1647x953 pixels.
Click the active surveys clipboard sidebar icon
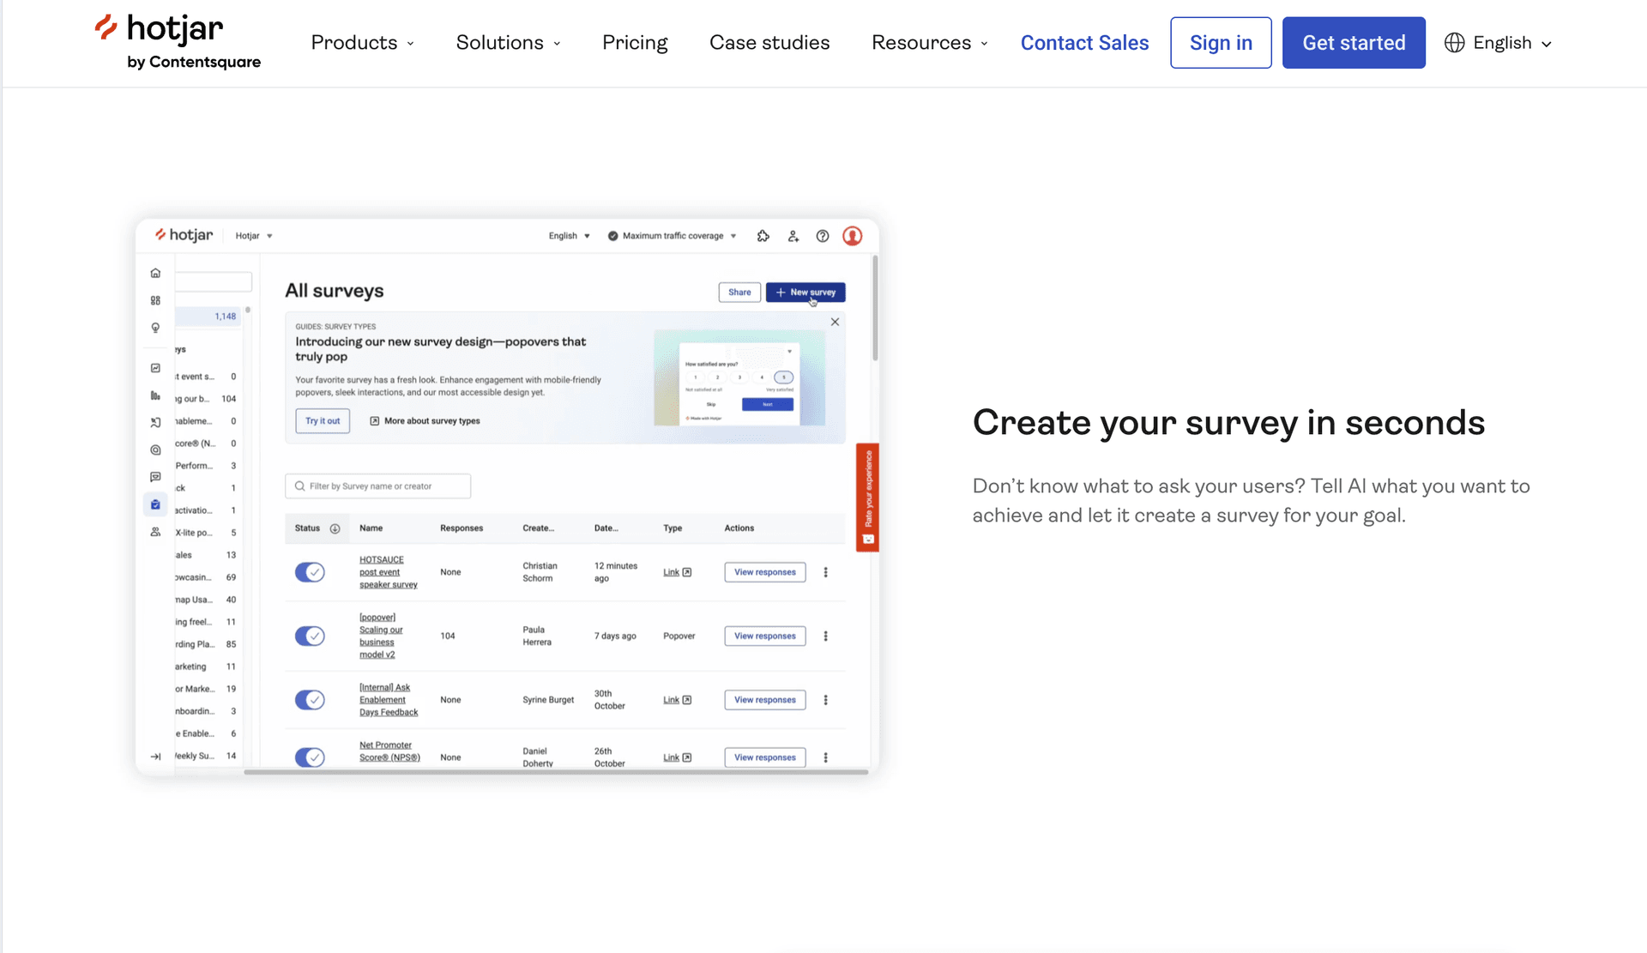pos(155,504)
